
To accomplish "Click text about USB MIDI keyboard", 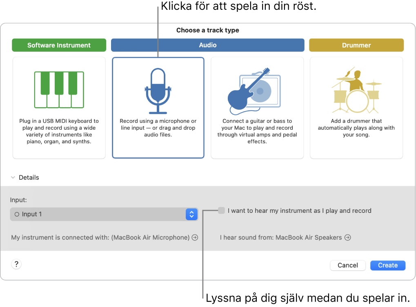I will 59,131.
